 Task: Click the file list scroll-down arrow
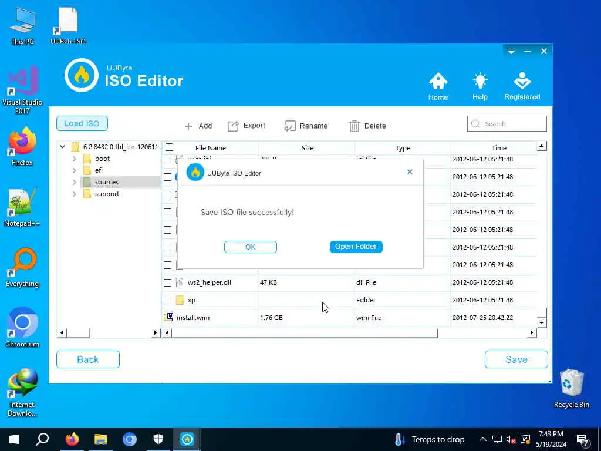(542, 322)
